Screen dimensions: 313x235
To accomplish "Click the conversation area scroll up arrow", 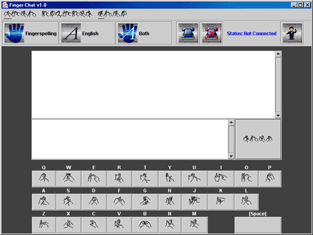I will pos(278,54).
